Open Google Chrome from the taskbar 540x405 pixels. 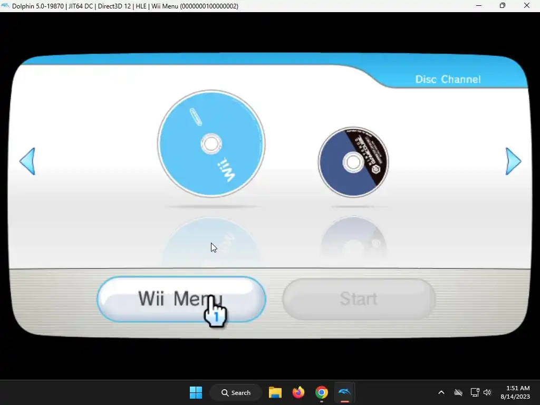pos(321,392)
